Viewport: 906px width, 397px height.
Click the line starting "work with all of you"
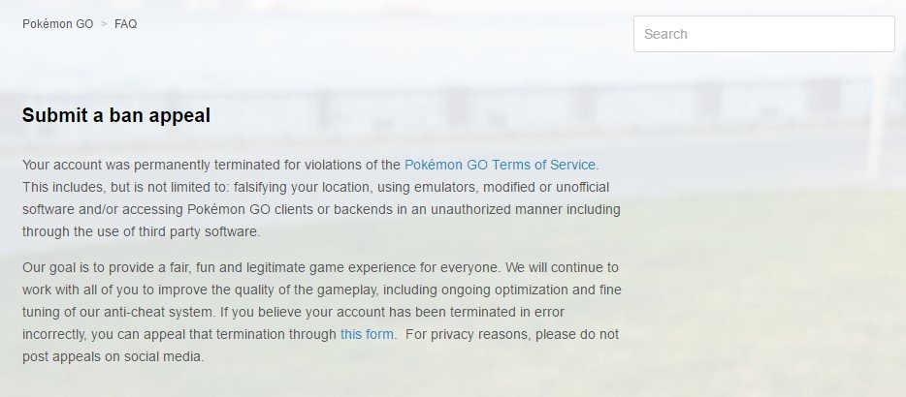coord(322,290)
